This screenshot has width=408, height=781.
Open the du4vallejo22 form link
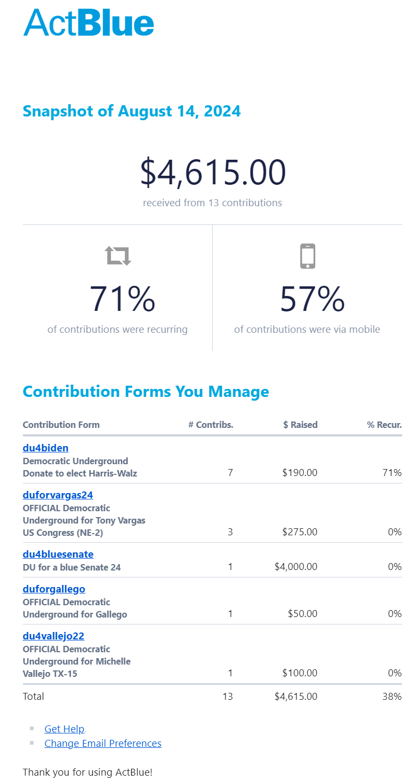(x=53, y=636)
